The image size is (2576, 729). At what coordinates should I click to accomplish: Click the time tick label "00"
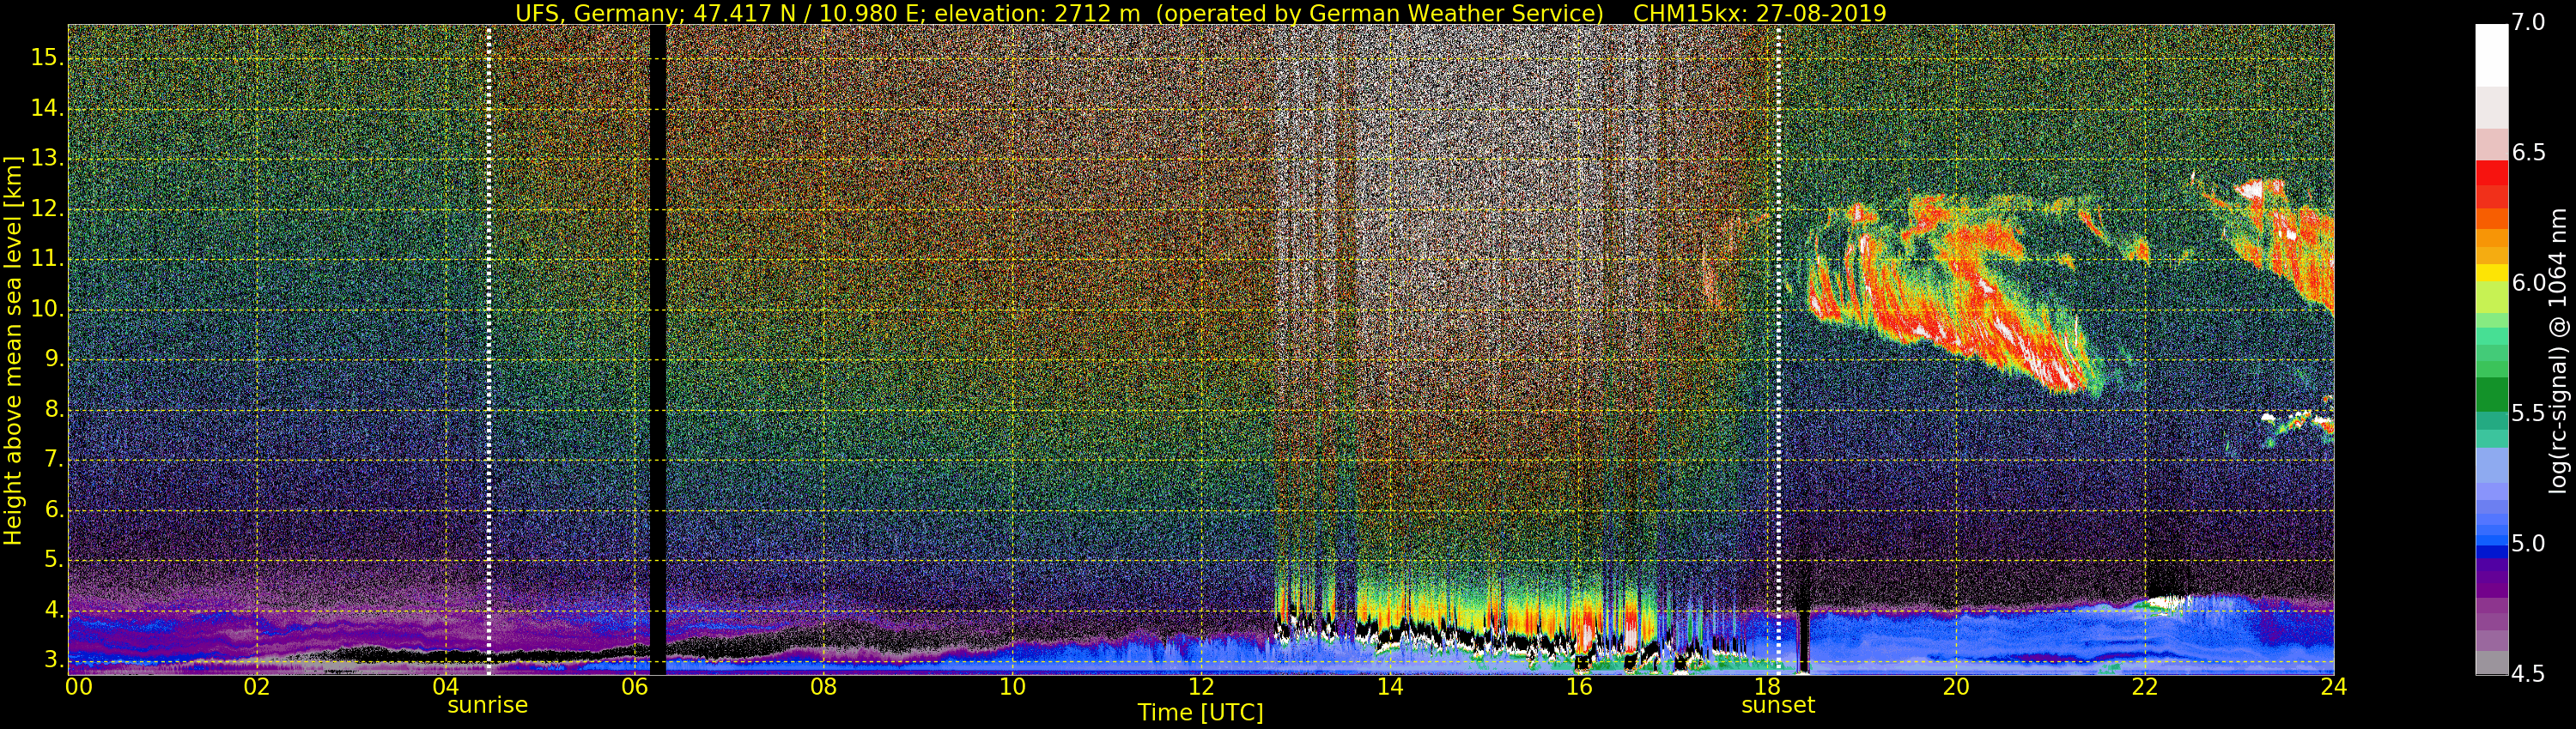79,687
